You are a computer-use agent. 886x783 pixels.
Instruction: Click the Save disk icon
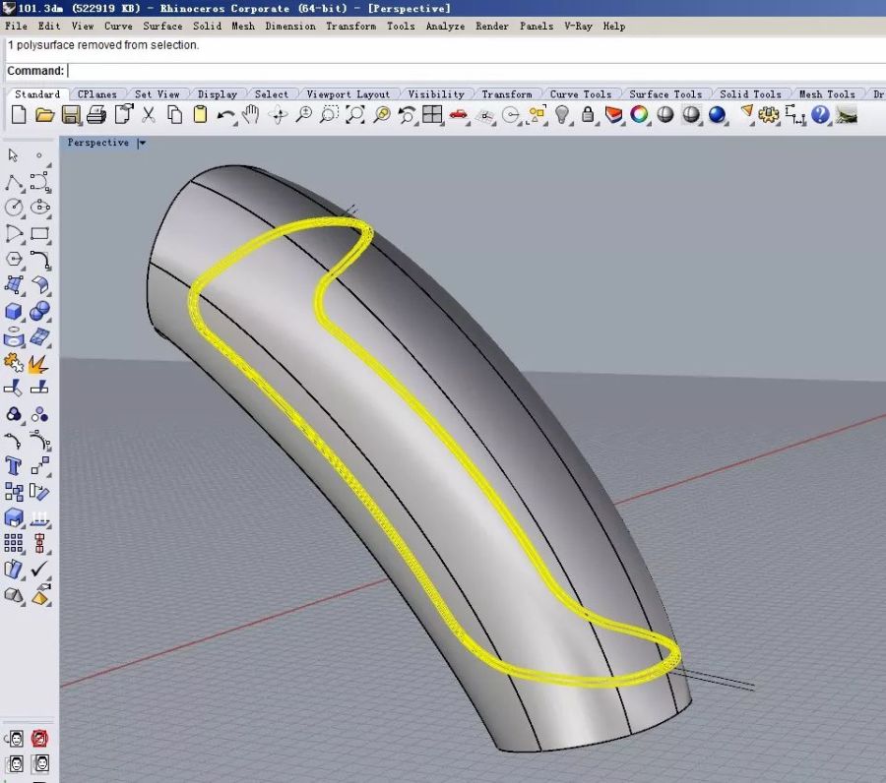(x=71, y=115)
